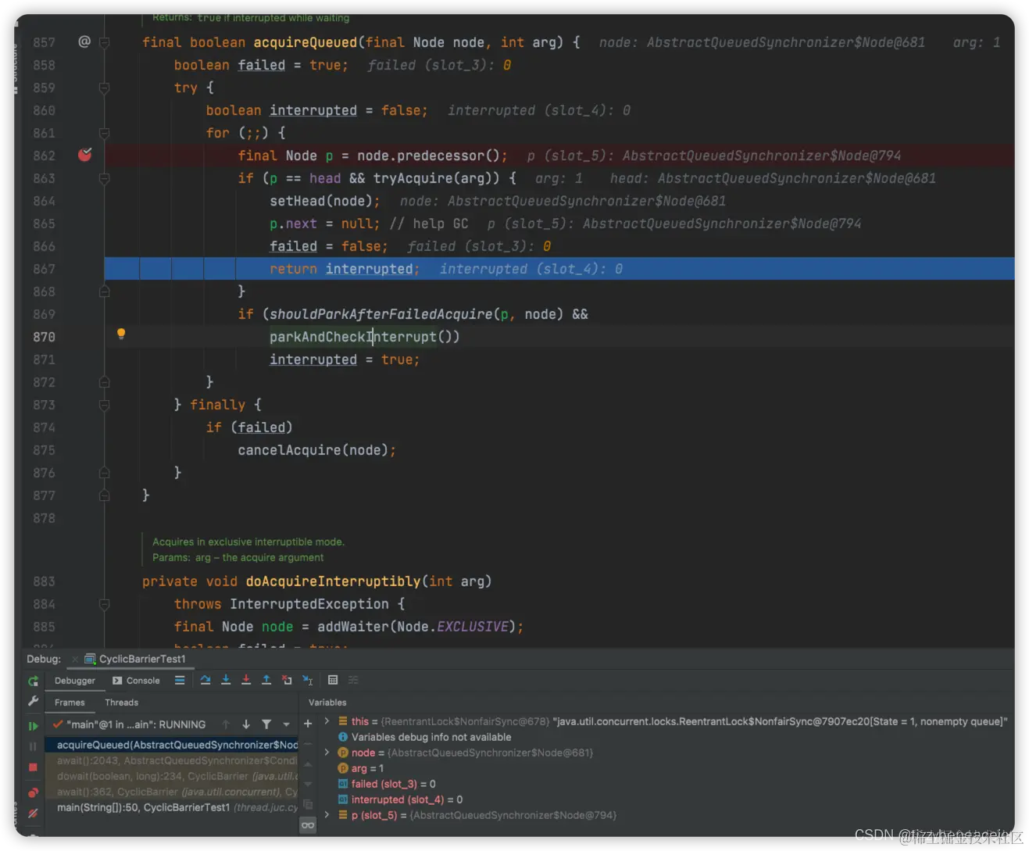Click the Pause Program icon
This screenshot has height=851, width=1029.
point(33,746)
